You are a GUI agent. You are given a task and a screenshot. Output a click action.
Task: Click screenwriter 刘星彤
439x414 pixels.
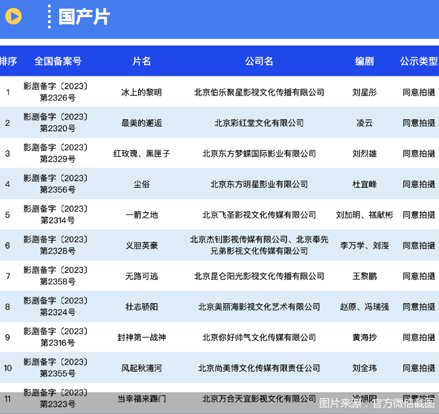(364, 92)
